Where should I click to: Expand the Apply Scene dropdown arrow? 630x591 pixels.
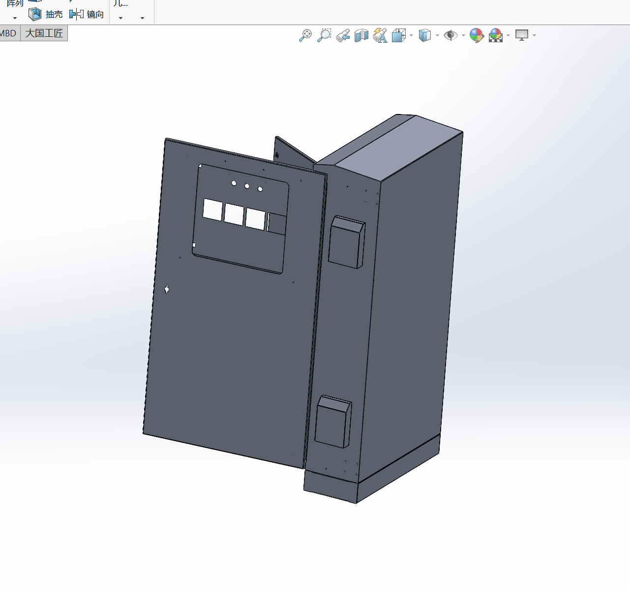508,35
